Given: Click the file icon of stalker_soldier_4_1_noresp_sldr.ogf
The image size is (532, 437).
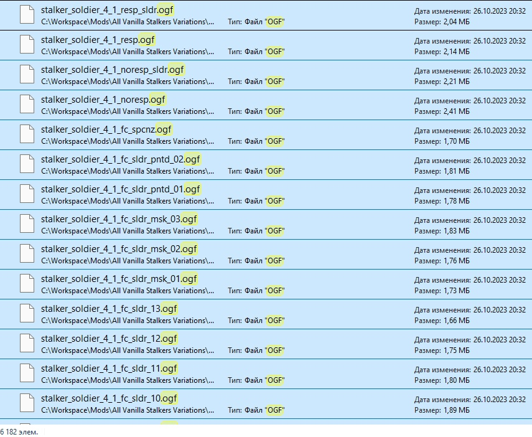Looking at the screenshot, I should [x=27, y=75].
